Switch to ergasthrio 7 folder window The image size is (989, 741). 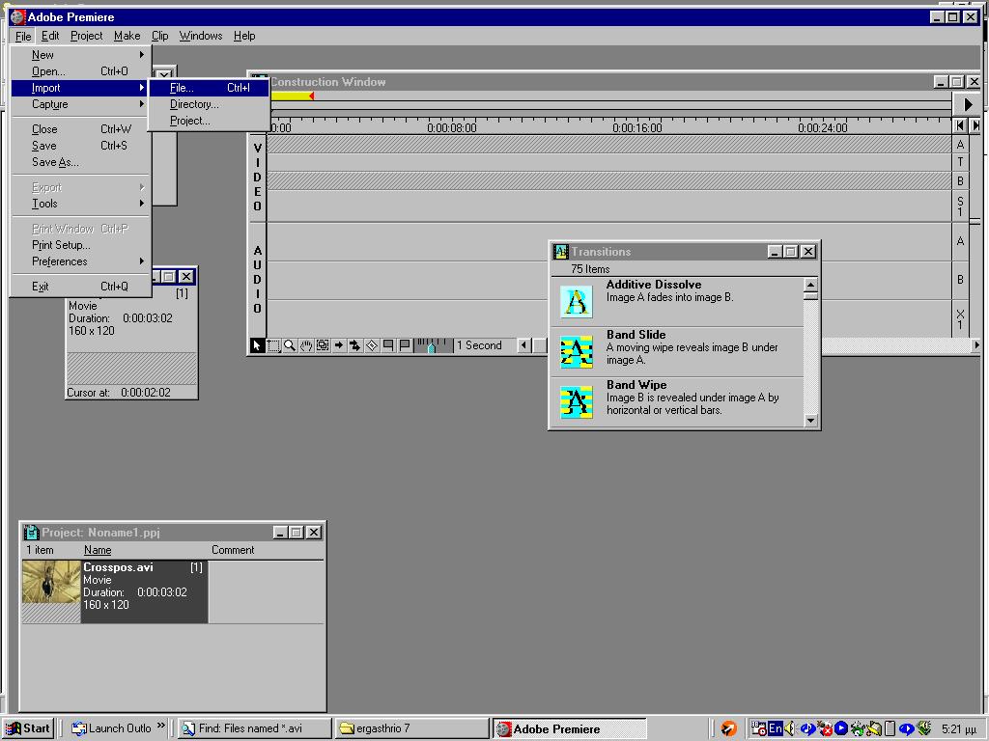(x=411, y=728)
